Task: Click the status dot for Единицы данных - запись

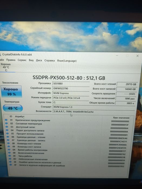Action: point(8,140)
